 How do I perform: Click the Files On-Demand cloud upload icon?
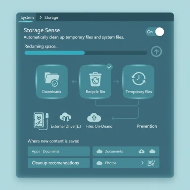[94, 117]
